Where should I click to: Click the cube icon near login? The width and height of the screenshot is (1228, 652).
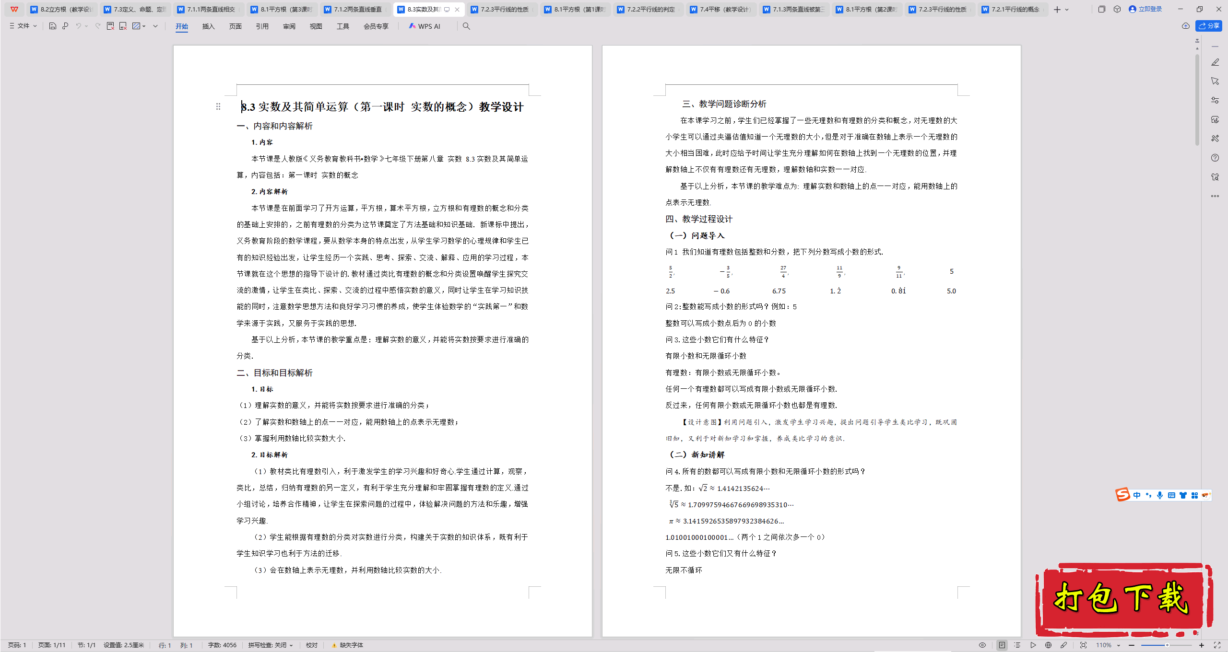pyautogui.click(x=1117, y=9)
